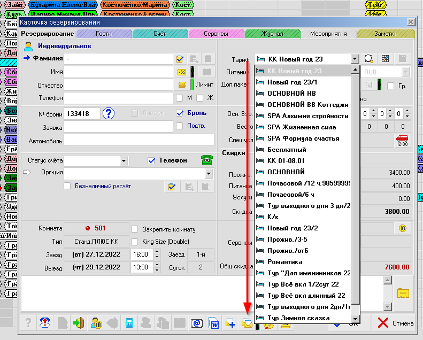Screen dimensions: 423x340
Task: Click the red transfer van icon
Action: pos(402,140)
